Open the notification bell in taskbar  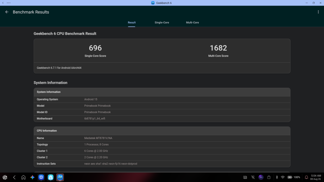pos(306,177)
